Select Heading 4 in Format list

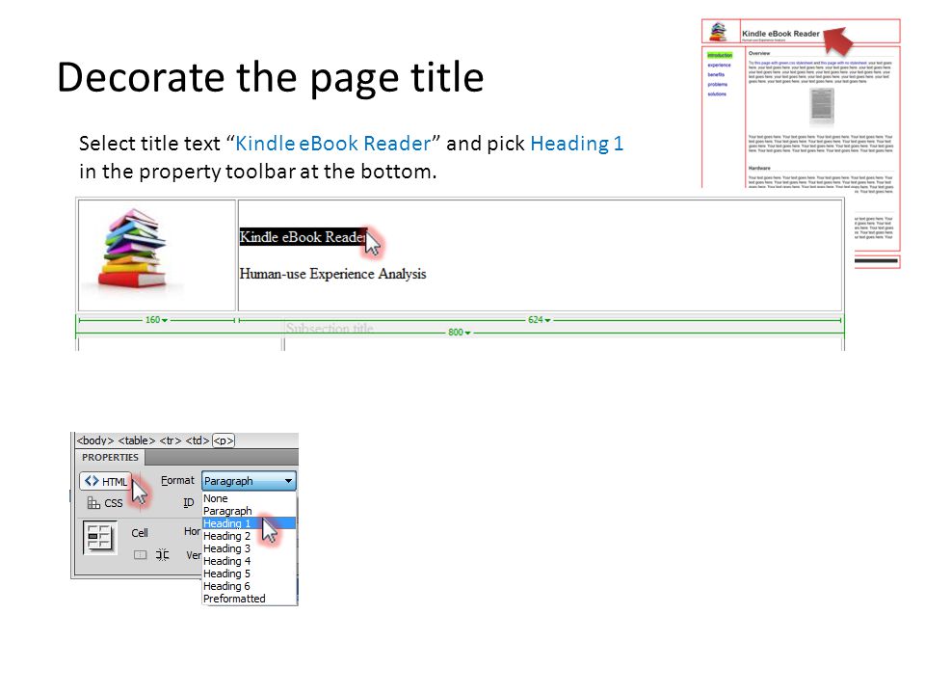click(x=249, y=561)
